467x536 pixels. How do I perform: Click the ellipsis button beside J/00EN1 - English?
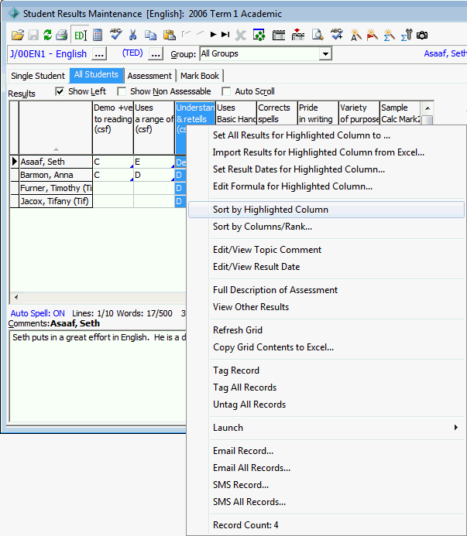[x=99, y=54]
